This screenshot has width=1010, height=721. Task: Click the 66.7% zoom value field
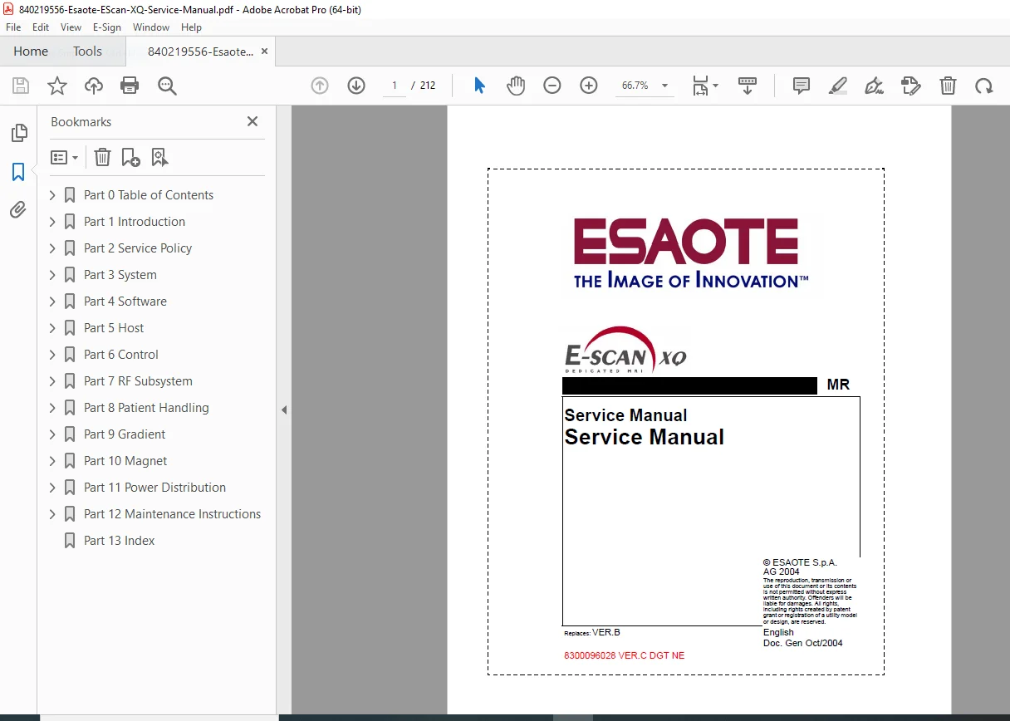[635, 86]
